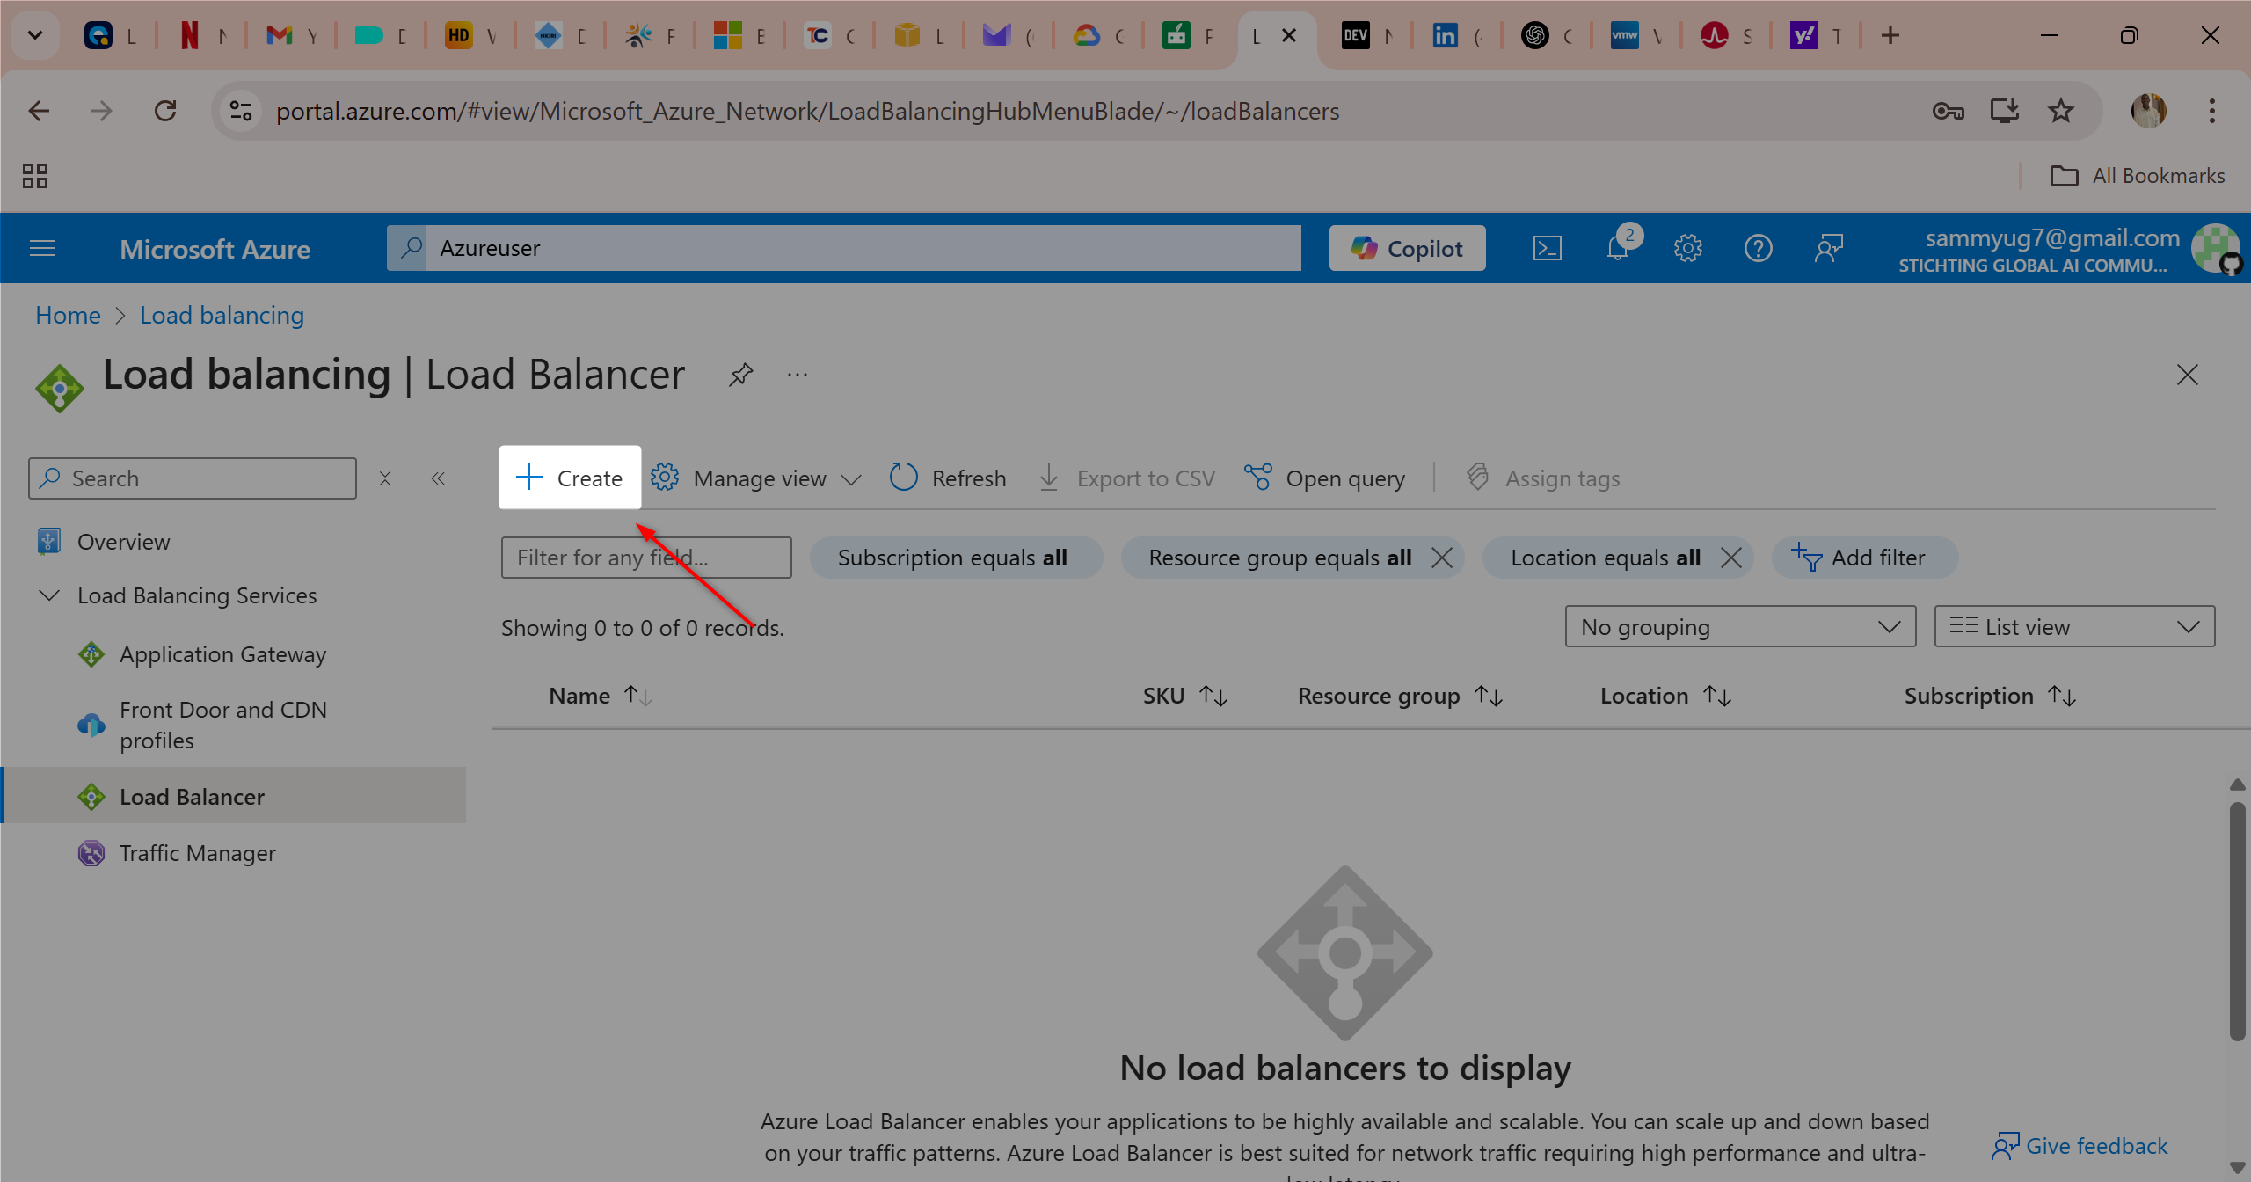
Task: Sort by Resource group column
Action: pyautogui.click(x=1400, y=696)
